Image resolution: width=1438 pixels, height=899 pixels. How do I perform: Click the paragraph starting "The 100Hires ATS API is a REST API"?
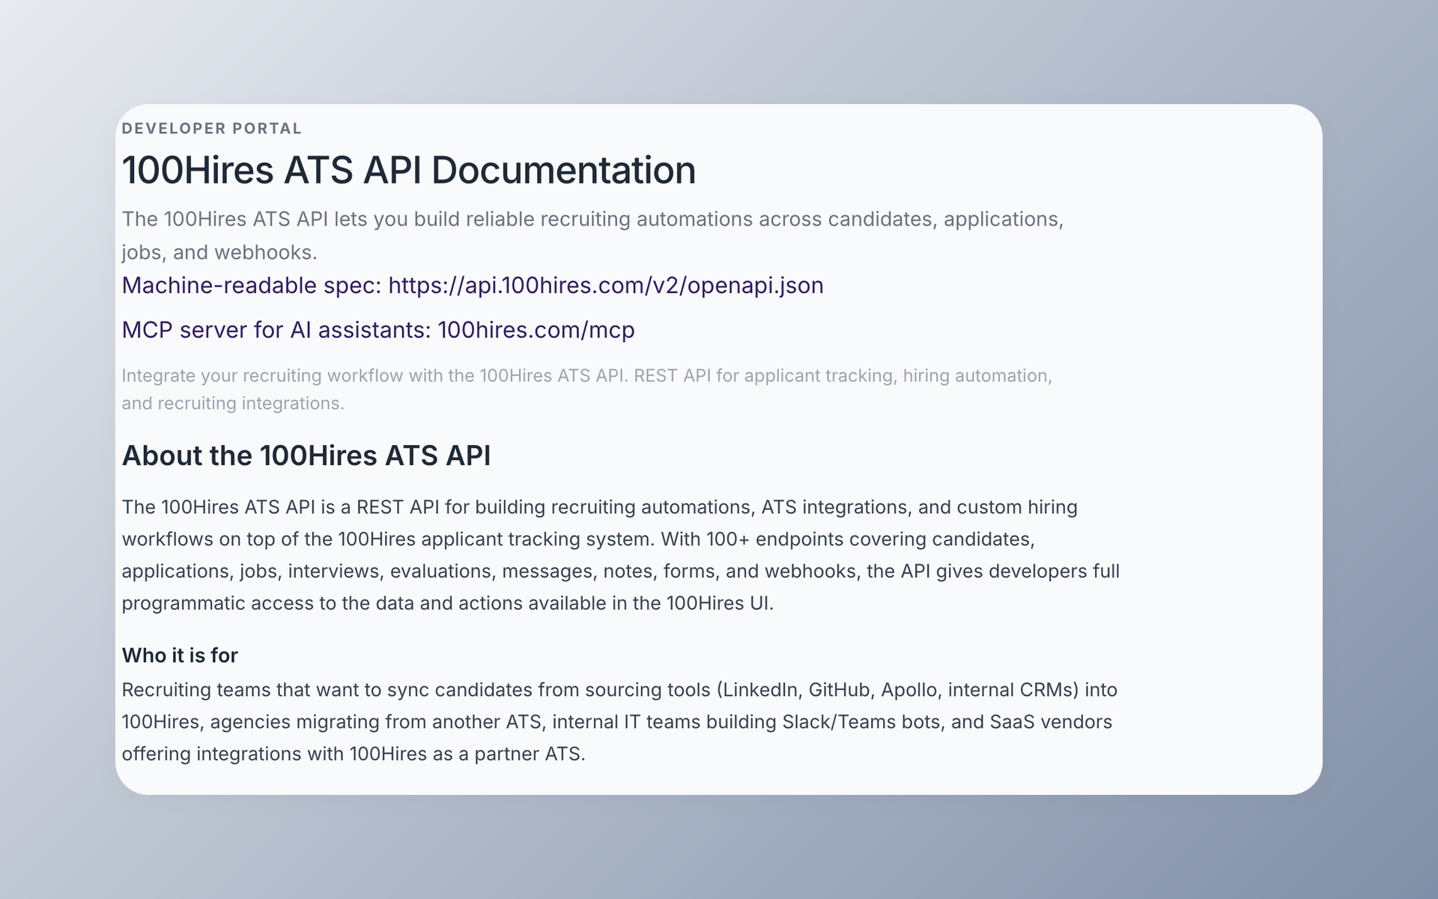pos(621,555)
